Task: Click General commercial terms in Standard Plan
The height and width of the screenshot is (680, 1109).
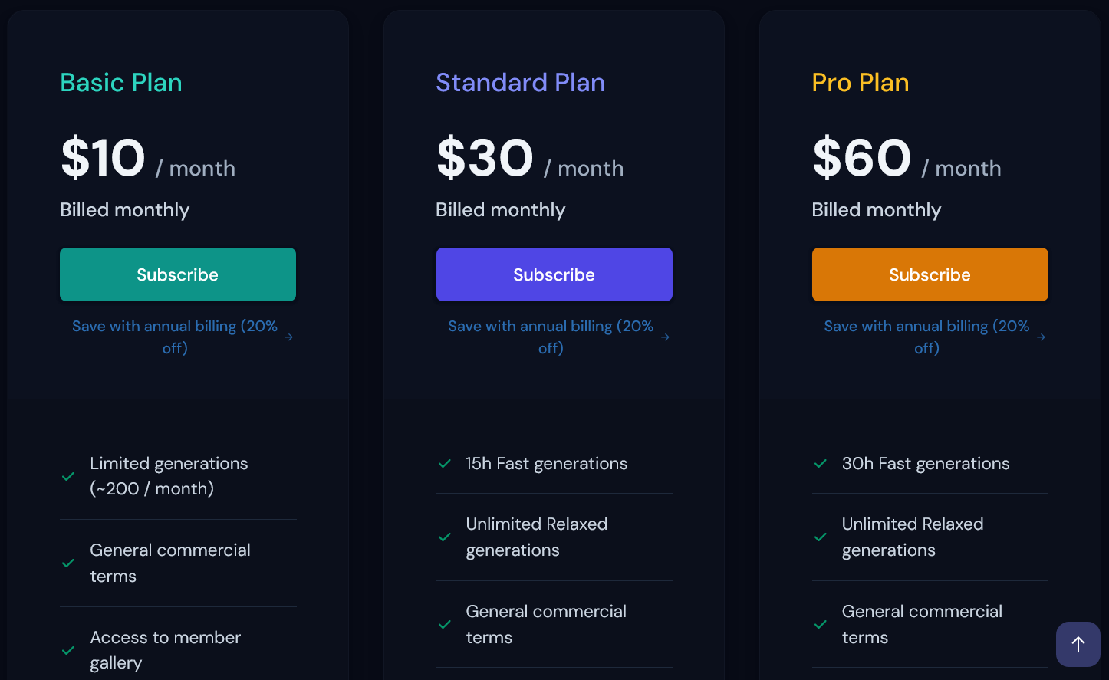Action: (545, 624)
